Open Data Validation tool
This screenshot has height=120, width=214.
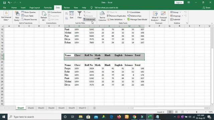point(115,19)
